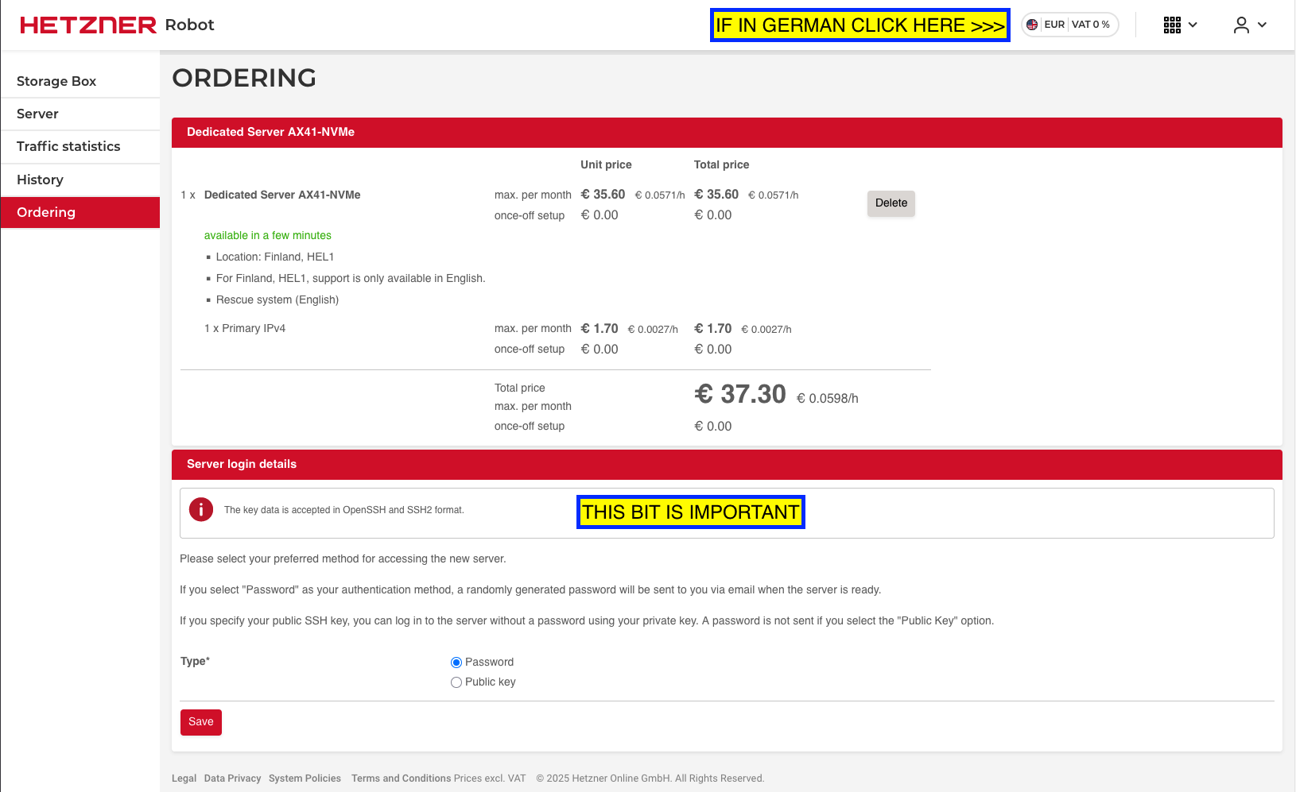Screen dimensions: 1296x792
Task: Open Storage Box in the sidebar
Action: [x=56, y=81]
